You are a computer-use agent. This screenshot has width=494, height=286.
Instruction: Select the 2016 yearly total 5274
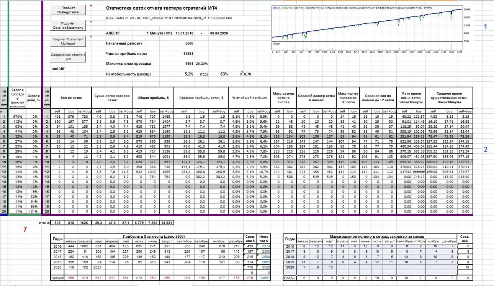(x=264, y=246)
